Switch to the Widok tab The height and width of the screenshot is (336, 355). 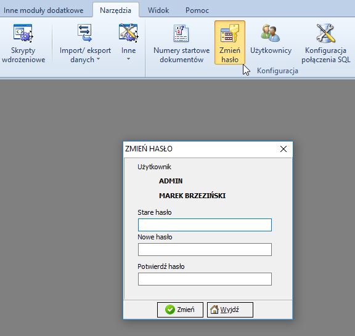(x=158, y=10)
